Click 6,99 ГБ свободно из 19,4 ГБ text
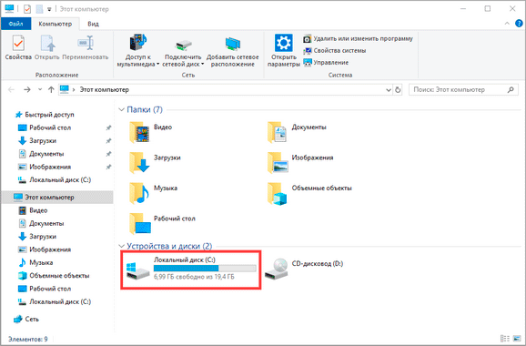 click(194, 277)
